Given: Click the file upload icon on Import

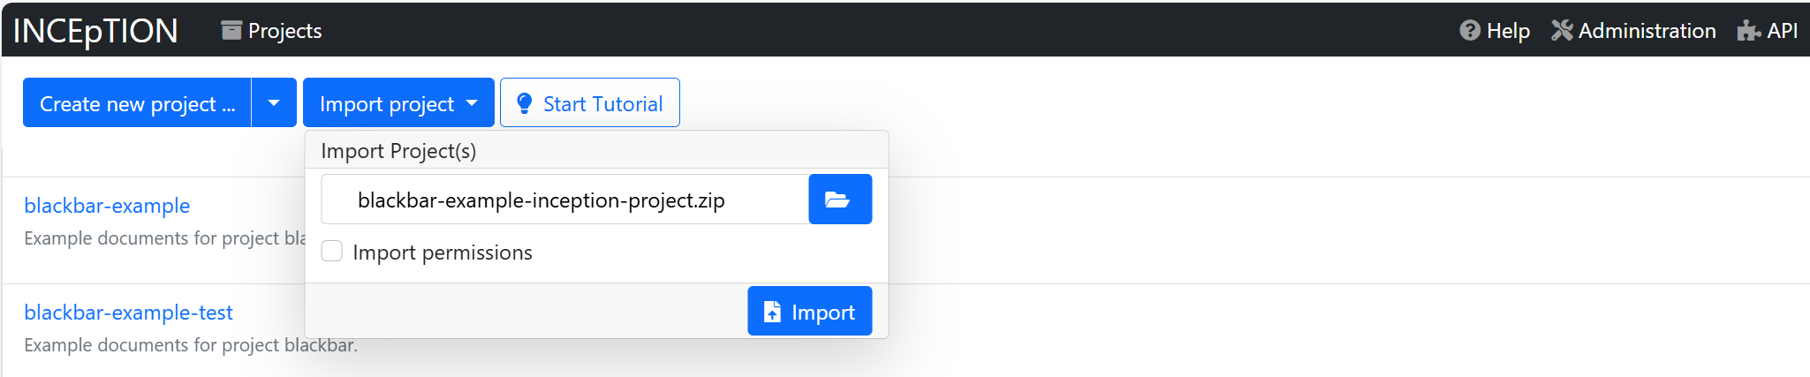Looking at the screenshot, I should (x=772, y=312).
